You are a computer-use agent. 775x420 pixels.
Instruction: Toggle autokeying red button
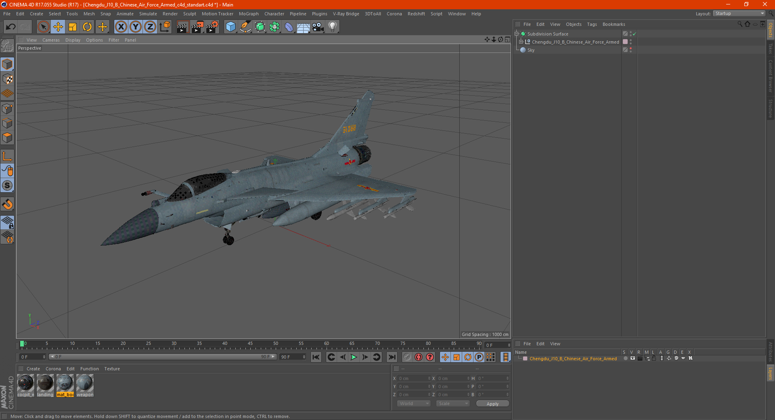pyautogui.click(x=419, y=357)
